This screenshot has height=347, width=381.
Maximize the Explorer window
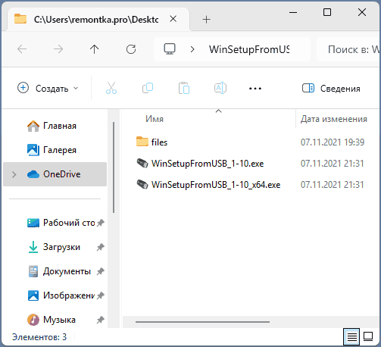[327, 12]
